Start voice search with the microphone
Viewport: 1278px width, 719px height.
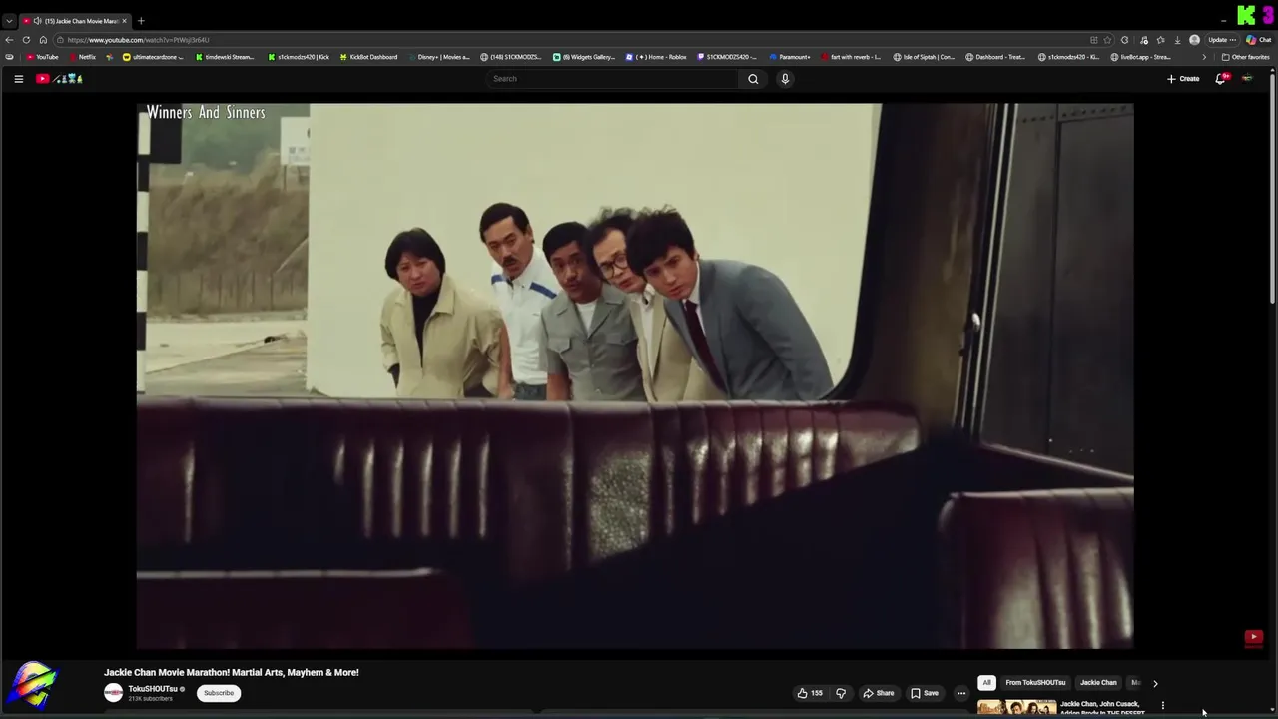coord(785,79)
